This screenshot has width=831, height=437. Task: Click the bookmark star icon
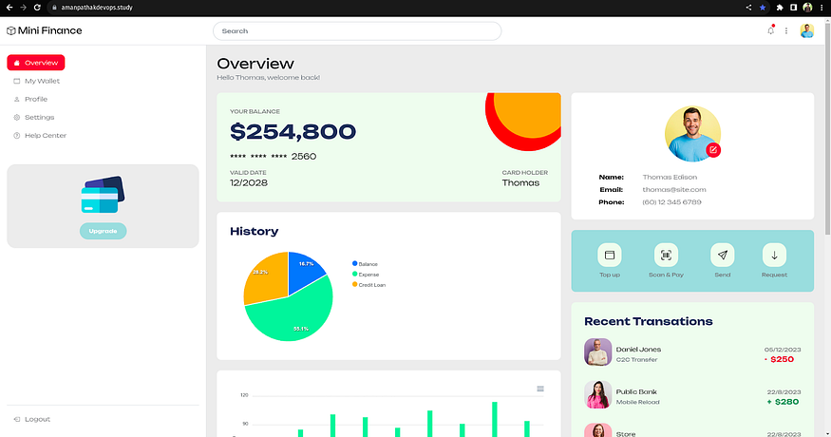[763, 8]
